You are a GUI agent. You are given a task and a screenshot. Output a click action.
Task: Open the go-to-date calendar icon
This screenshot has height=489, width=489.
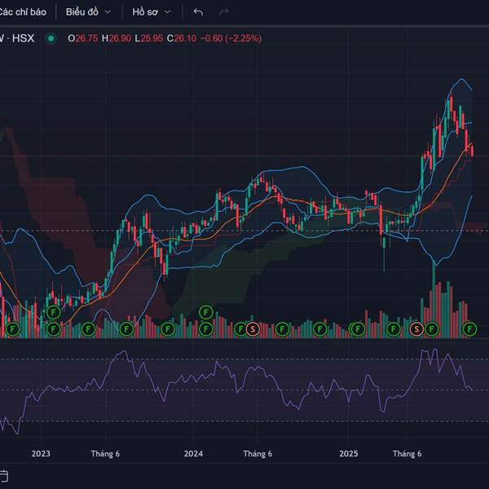4,475
